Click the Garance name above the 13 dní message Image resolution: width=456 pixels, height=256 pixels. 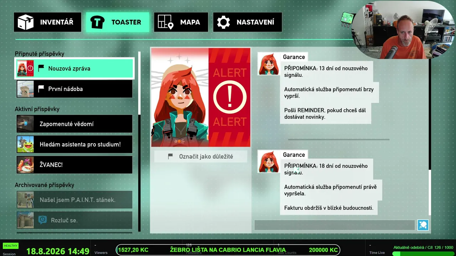294,57
